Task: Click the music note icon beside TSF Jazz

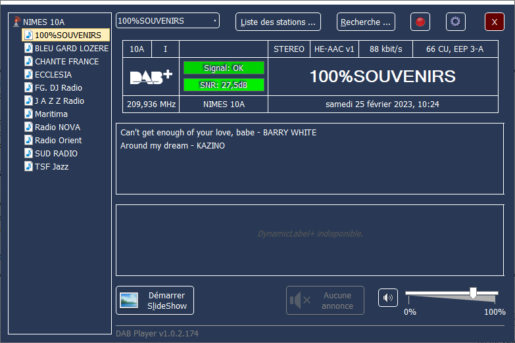Action: click(28, 166)
